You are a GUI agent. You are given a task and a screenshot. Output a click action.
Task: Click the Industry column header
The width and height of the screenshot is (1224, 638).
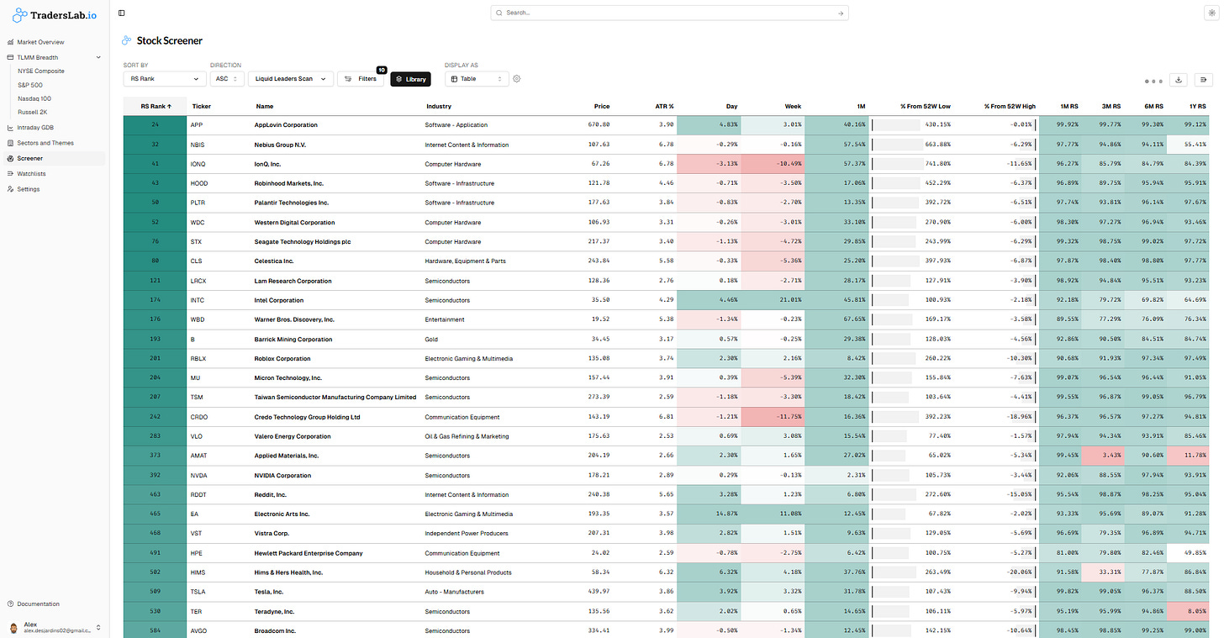click(x=439, y=107)
